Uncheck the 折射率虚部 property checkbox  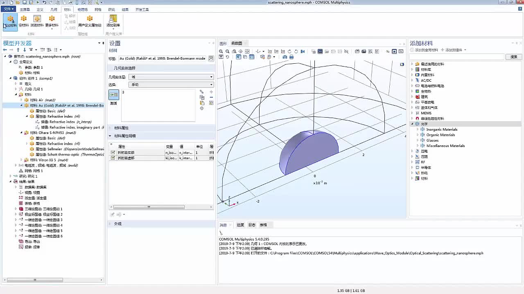click(x=113, y=158)
